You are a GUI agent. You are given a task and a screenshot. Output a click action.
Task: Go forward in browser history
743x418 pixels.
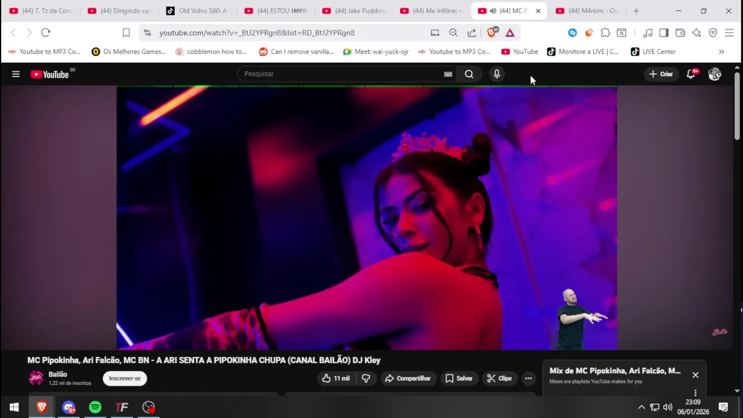coord(29,33)
